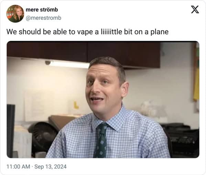This screenshot has height=175, width=206.
Task: Click the display name mere strömb
Action: tap(42, 10)
